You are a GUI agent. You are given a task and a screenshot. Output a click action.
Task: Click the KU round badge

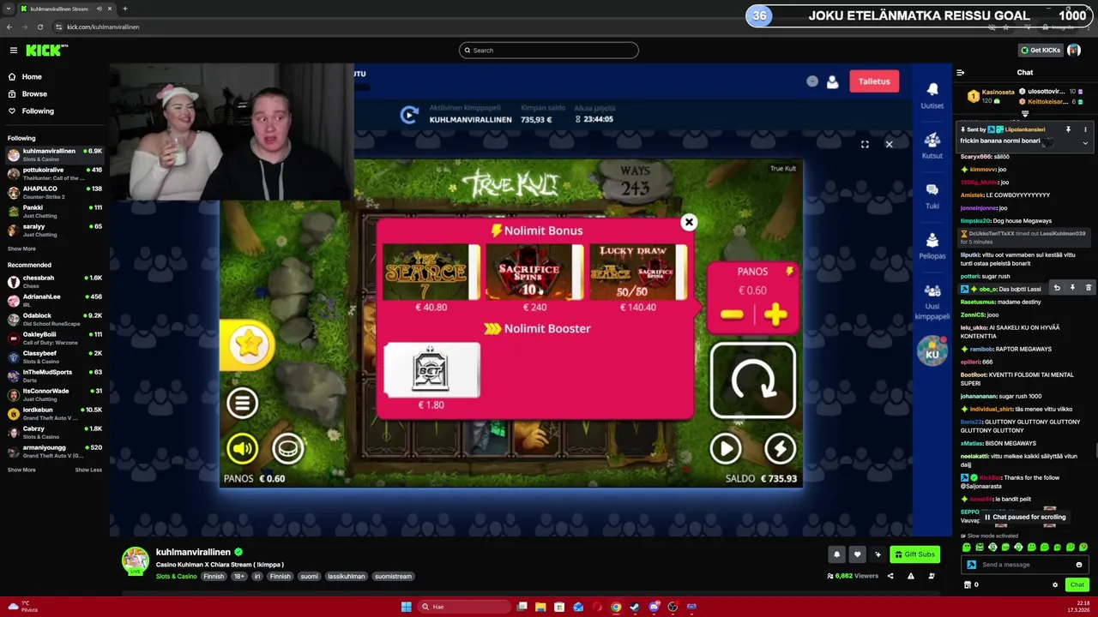click(932, 351)
